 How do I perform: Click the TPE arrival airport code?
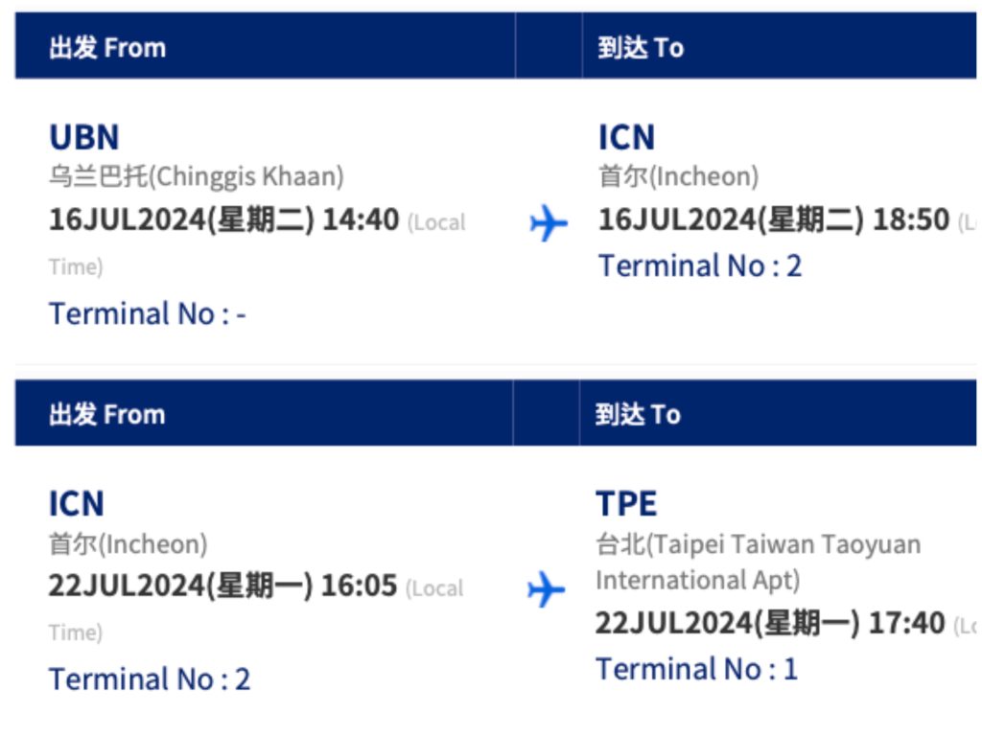(x=626, y=504)
